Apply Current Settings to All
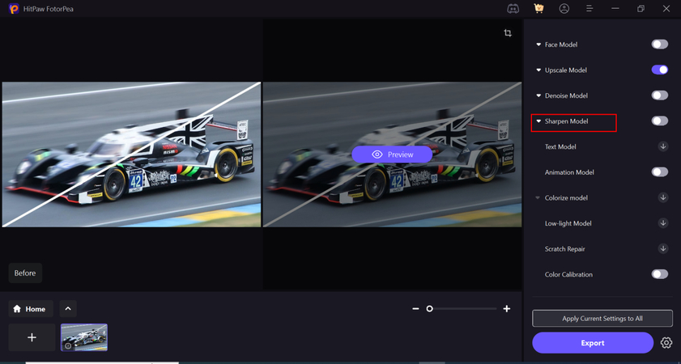Screen dimensions: 681x364 click(x=602, y=319)
